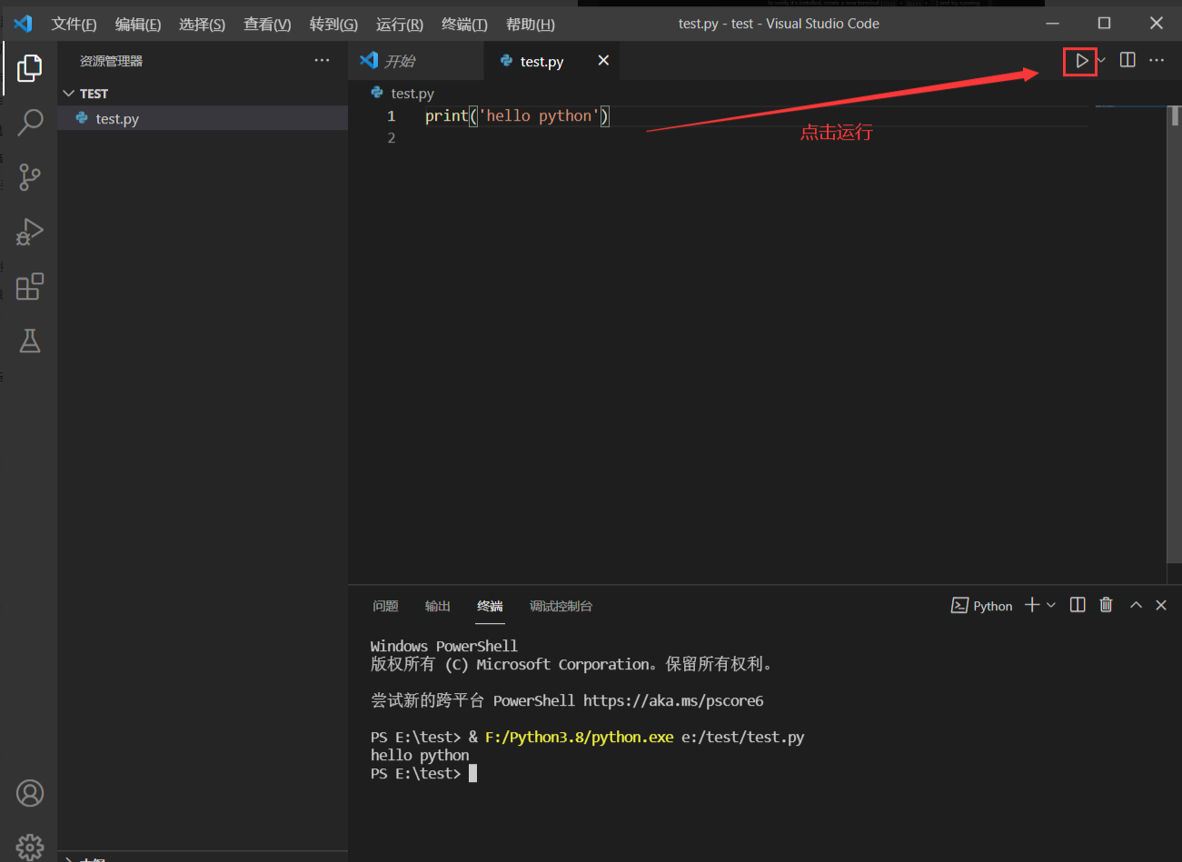Run the Python file with play button

coord(1081,61)
